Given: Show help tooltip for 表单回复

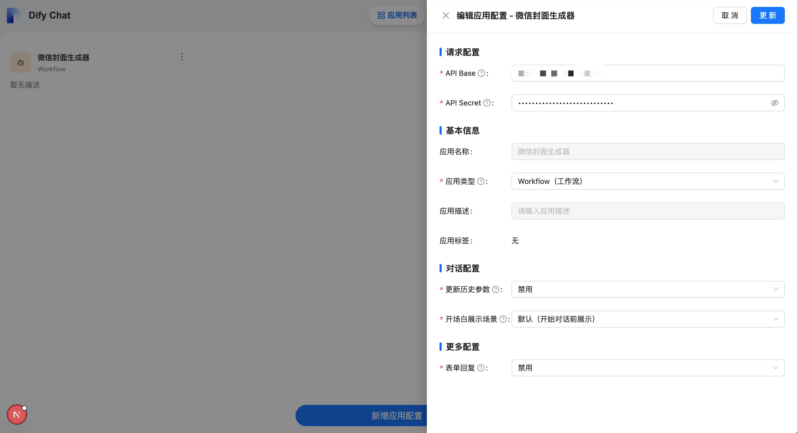Looking at the screenshot, I should click(x=481, y=368).
